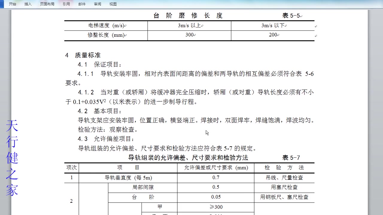The image size is (383, 215).
Task: Click the heading 4.2 基本项目
Action: pyautogui.click(x=100, y=111)
